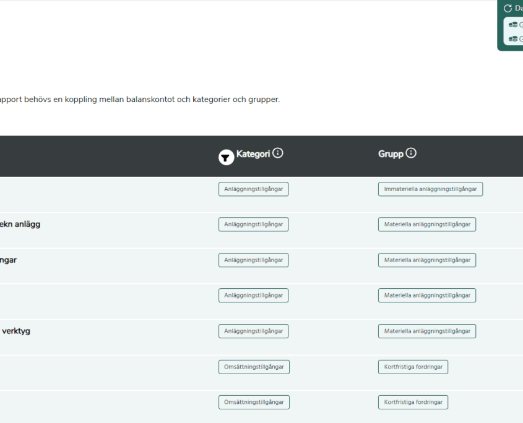Show info for the Kategori column
Image resolution: width=523 pixels, height=423 pixels.
[x=278, y=153]
